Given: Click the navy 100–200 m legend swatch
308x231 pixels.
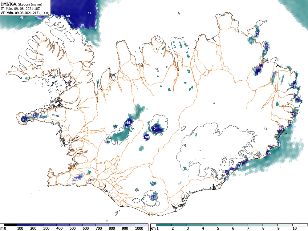Looking at the screenshot, I should tap(24, 225).
